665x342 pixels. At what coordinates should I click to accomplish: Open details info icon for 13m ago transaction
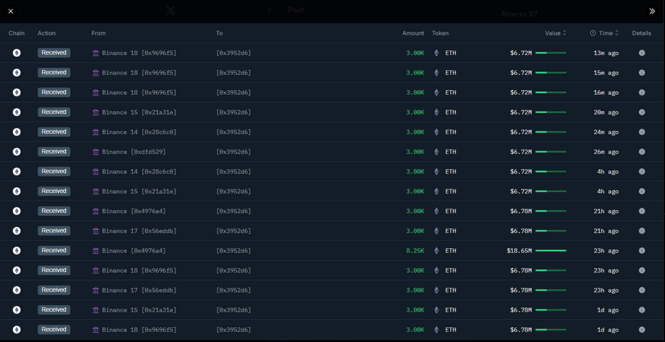point(641,53)
